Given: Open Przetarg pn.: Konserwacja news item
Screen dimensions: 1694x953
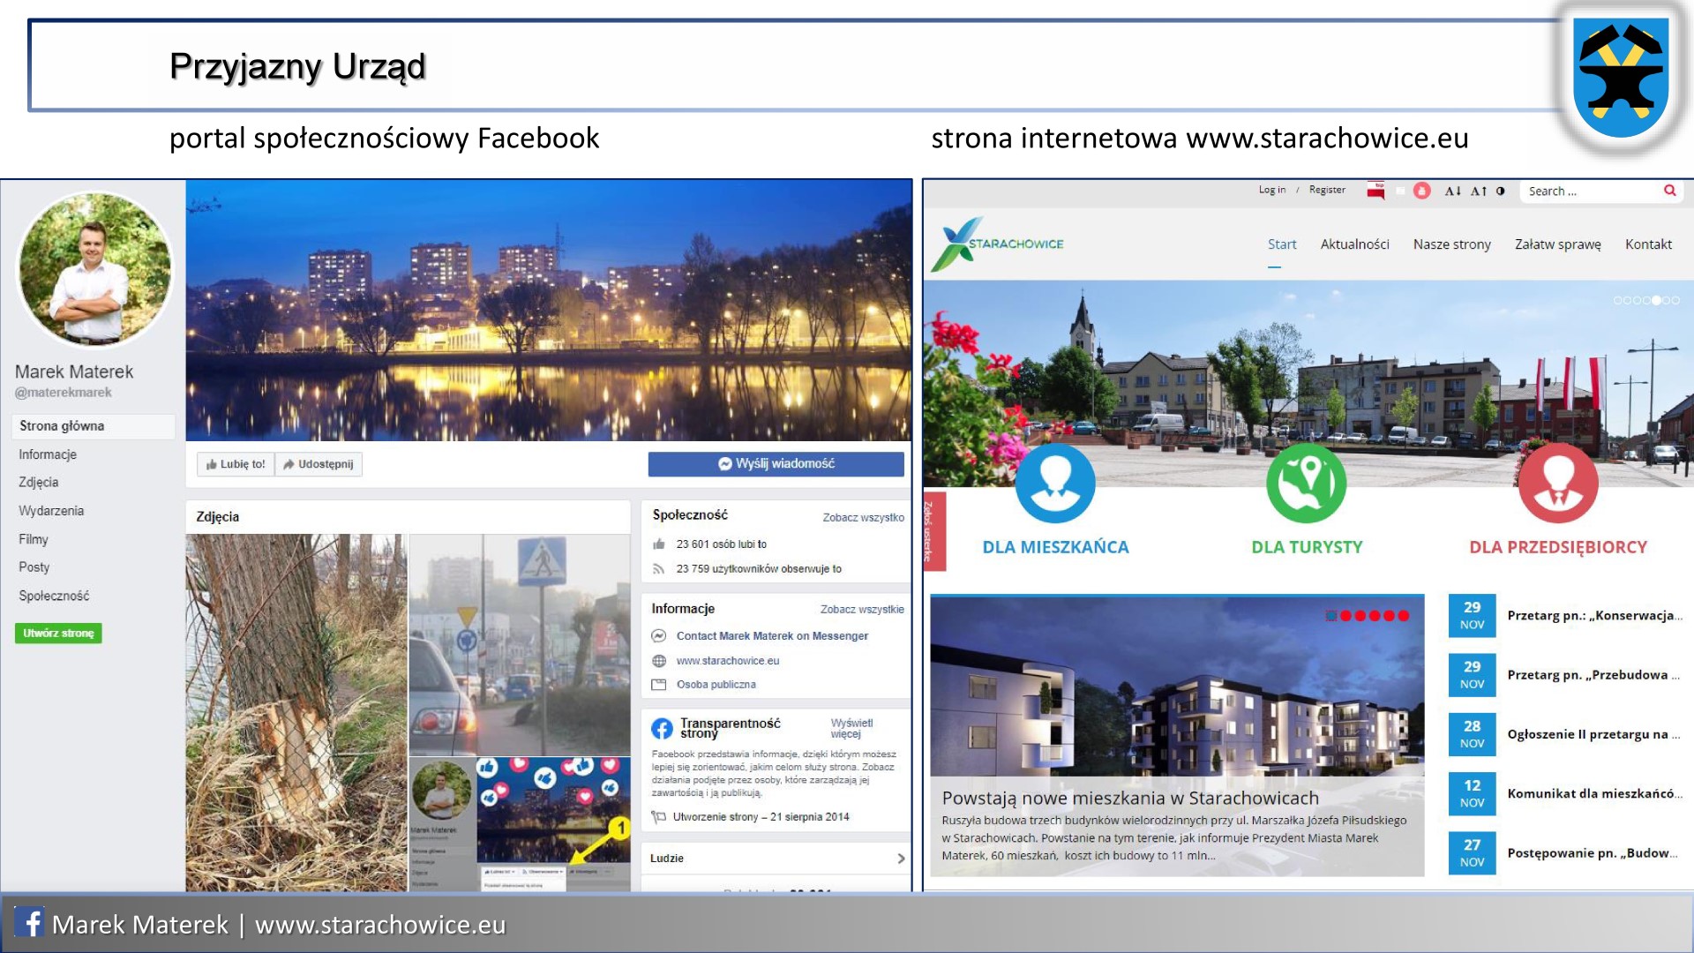Looking at the screenshot, I should pyautogui.click(x=1594, y=615).
